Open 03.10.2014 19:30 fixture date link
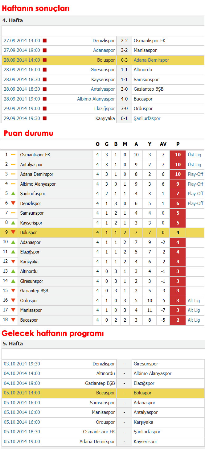205x449 pixels. (x=22, y=364)
